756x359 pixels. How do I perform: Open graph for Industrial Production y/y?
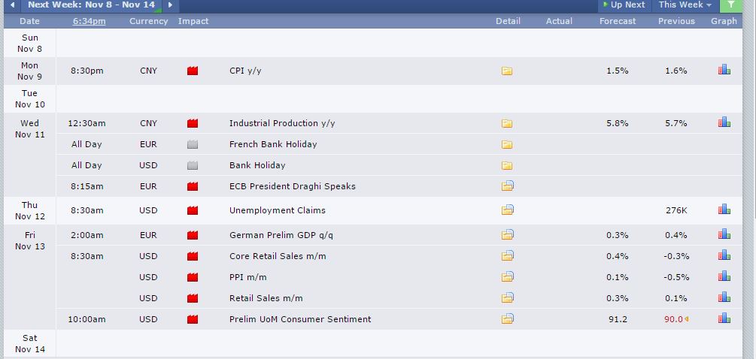[724, 122]
